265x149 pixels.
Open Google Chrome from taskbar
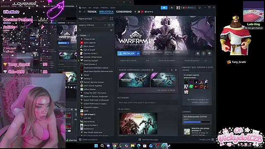click(114, 146)
